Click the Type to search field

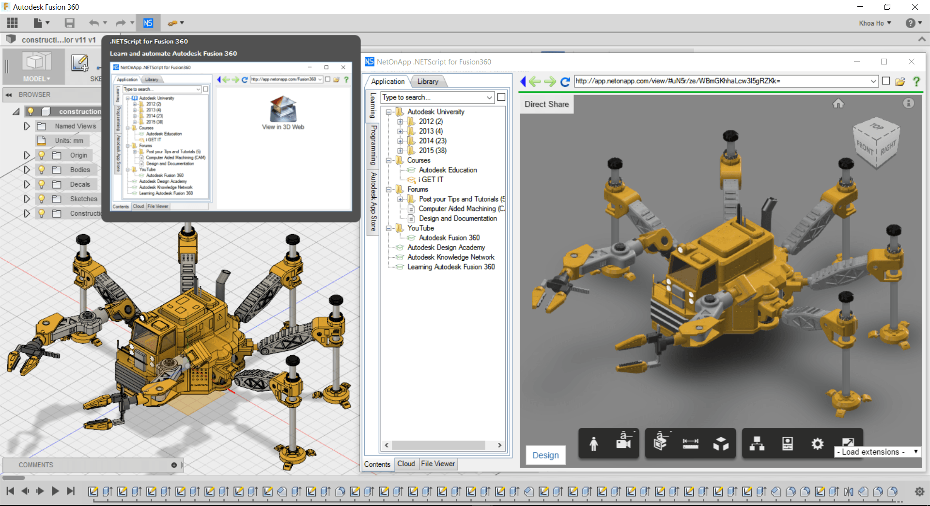(x=437, y=97)
